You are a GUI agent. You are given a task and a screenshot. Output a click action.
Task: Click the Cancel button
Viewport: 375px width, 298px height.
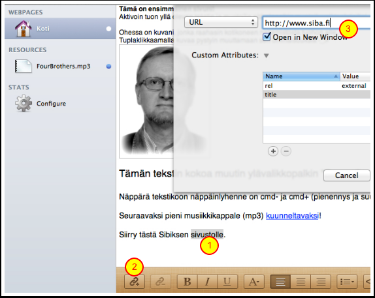(x=346, y=175)
